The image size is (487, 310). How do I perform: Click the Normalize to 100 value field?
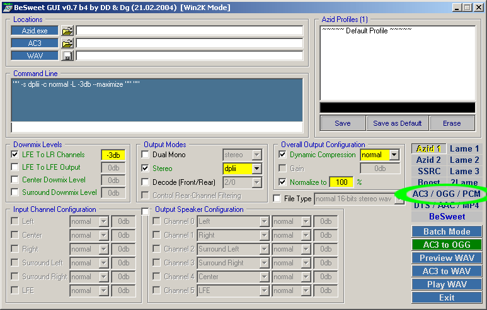coord(341,182)
